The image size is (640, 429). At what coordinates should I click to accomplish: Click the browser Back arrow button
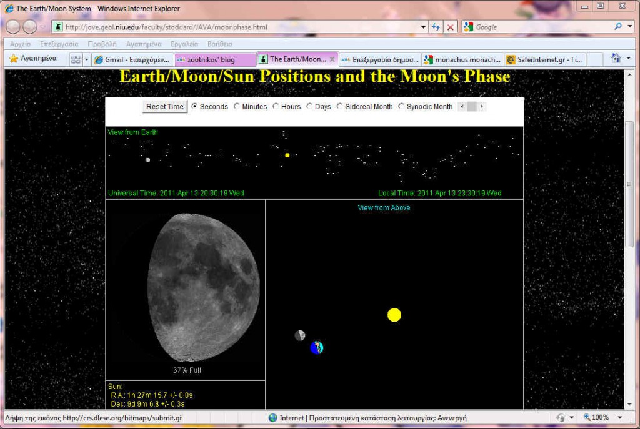coord(13,27)
